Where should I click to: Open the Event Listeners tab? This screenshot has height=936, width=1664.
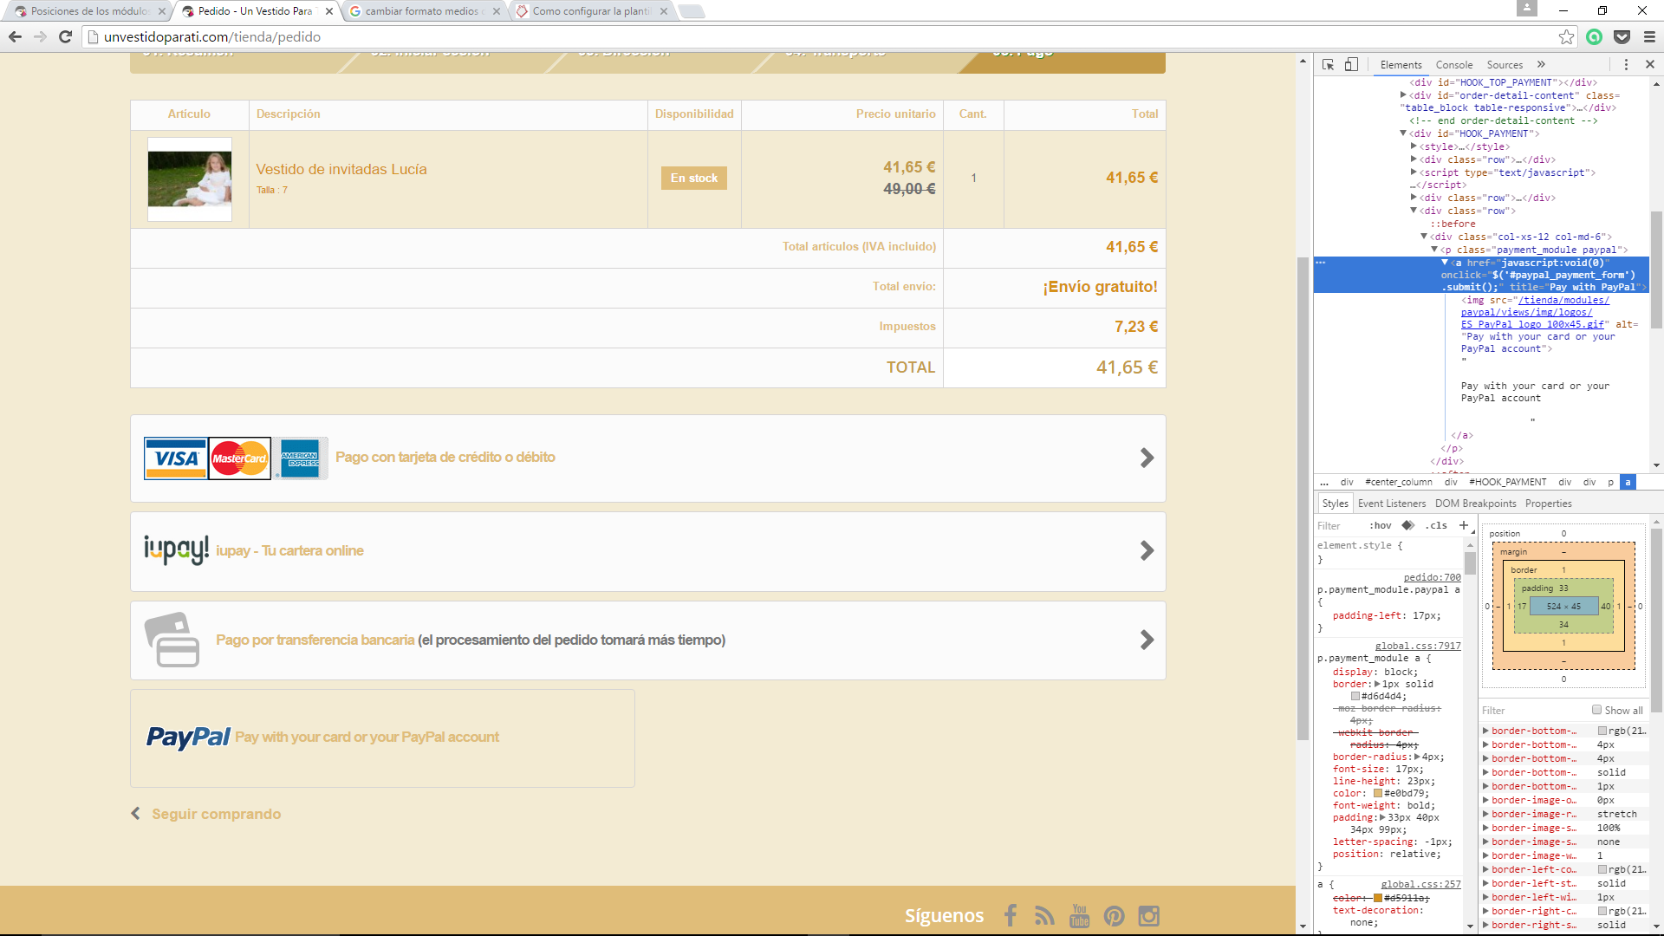[x=1391, y=504]
